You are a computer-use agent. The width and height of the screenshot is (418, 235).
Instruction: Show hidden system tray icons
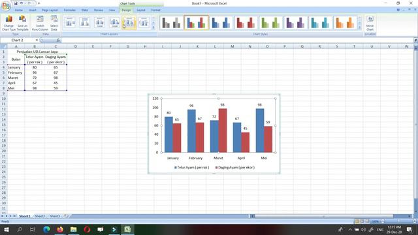point(350,229)
